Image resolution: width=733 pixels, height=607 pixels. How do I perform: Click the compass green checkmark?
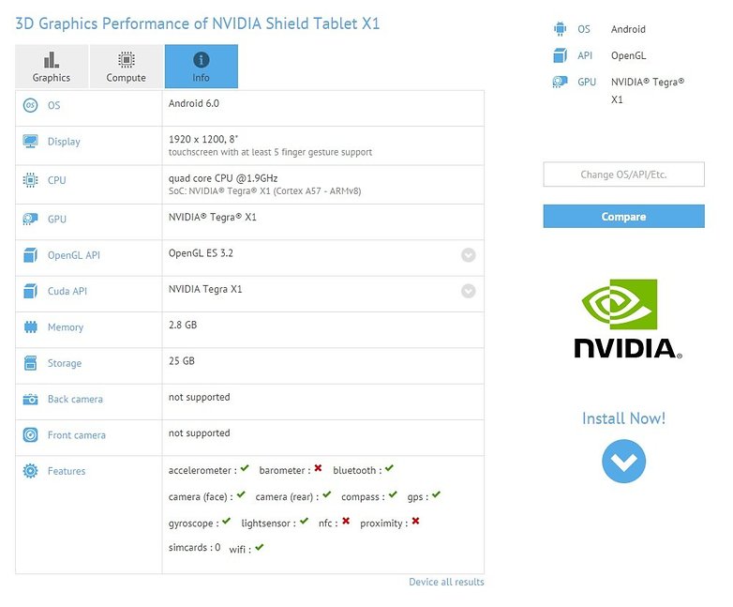393,494
